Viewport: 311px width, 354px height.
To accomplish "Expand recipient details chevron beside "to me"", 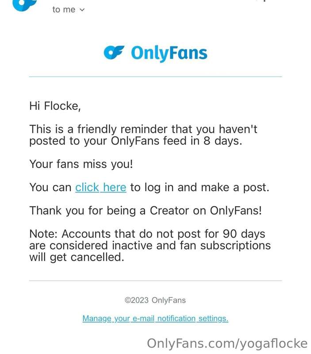I will click(x=81, y=10).
